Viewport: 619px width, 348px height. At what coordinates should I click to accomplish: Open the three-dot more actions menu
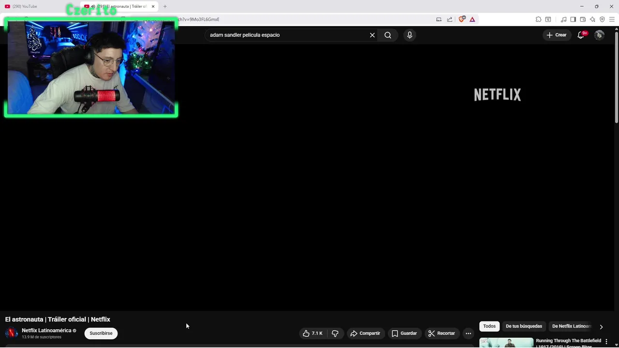pyautogui.click(x=468, y=333)
